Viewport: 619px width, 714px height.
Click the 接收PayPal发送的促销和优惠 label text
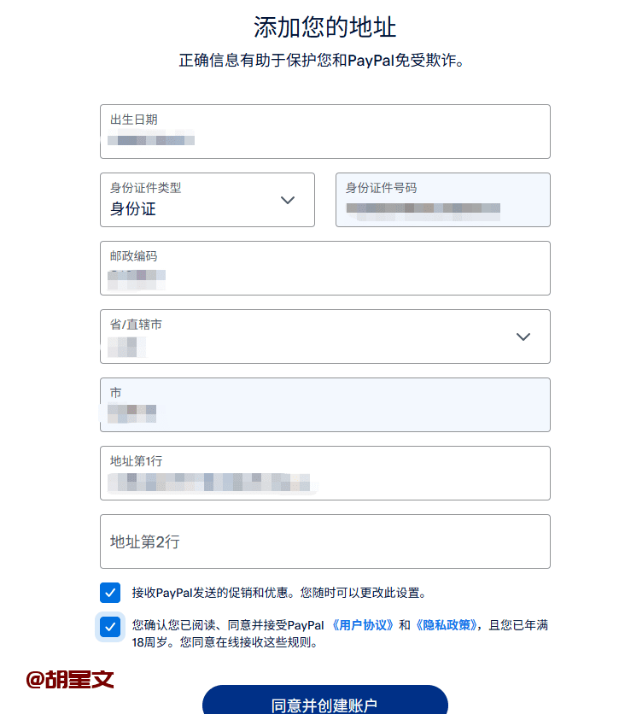point(278,593)
